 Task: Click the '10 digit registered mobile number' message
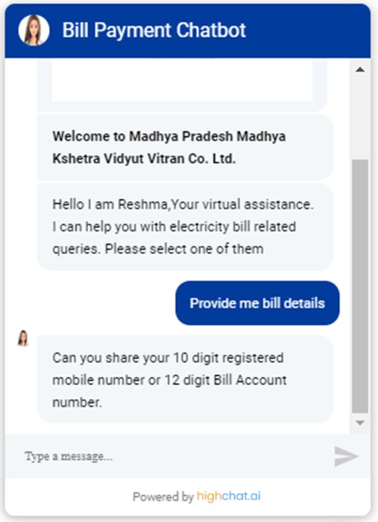185,380
